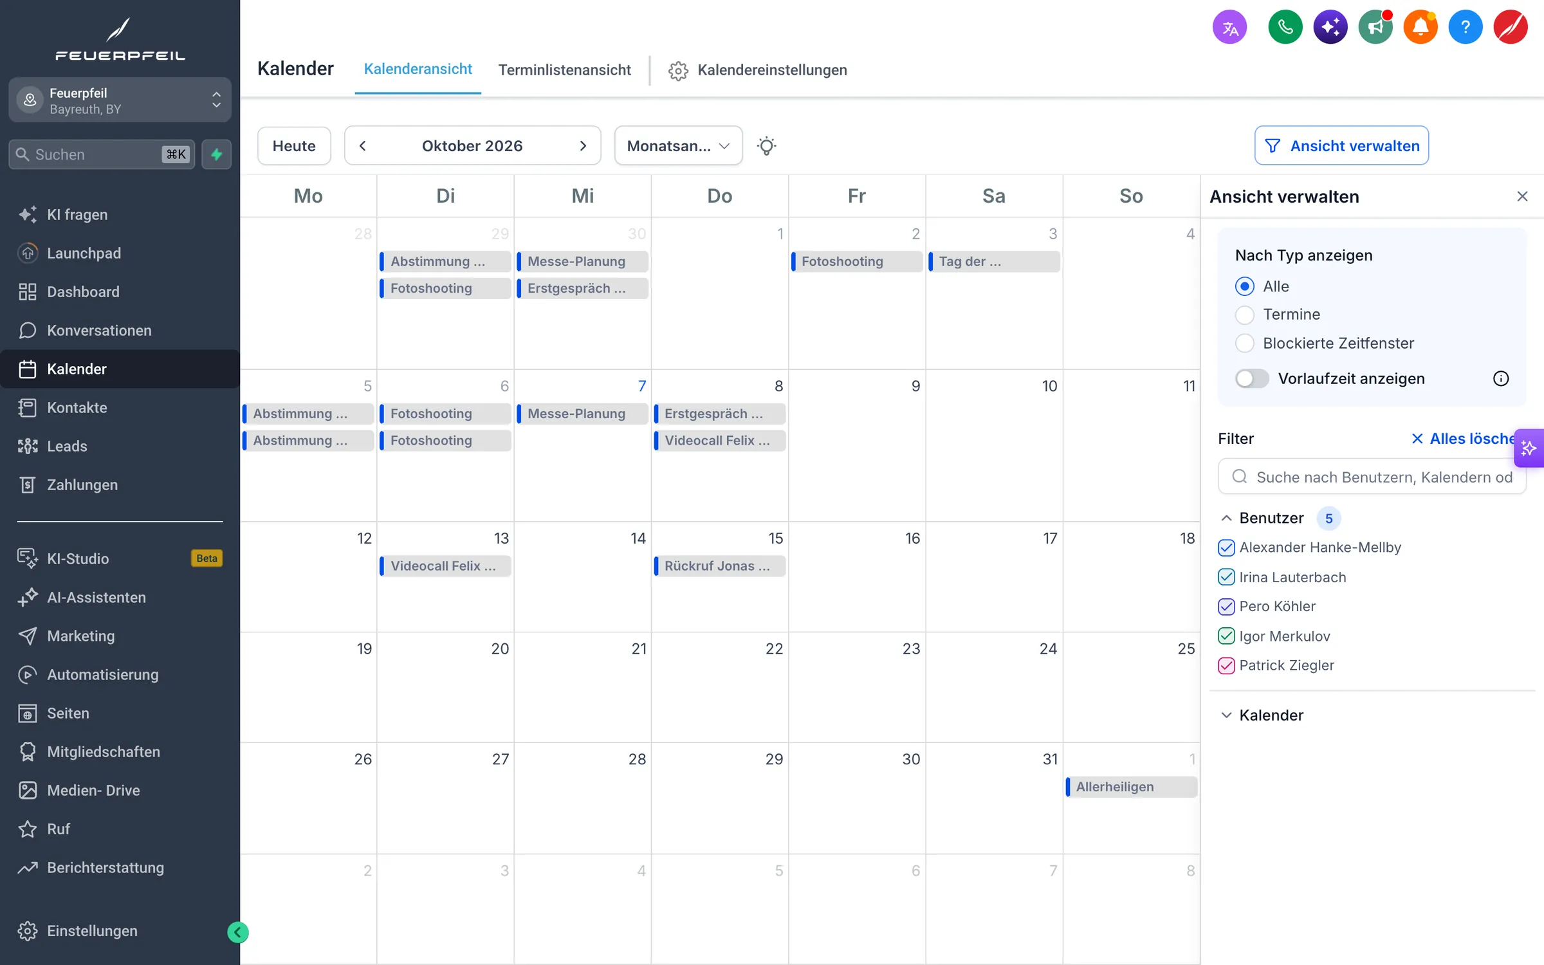Select Blockierte Zeitfenster radio option
The height and width of the screenshot is (965, 1544).
[x=1244, y=343]
